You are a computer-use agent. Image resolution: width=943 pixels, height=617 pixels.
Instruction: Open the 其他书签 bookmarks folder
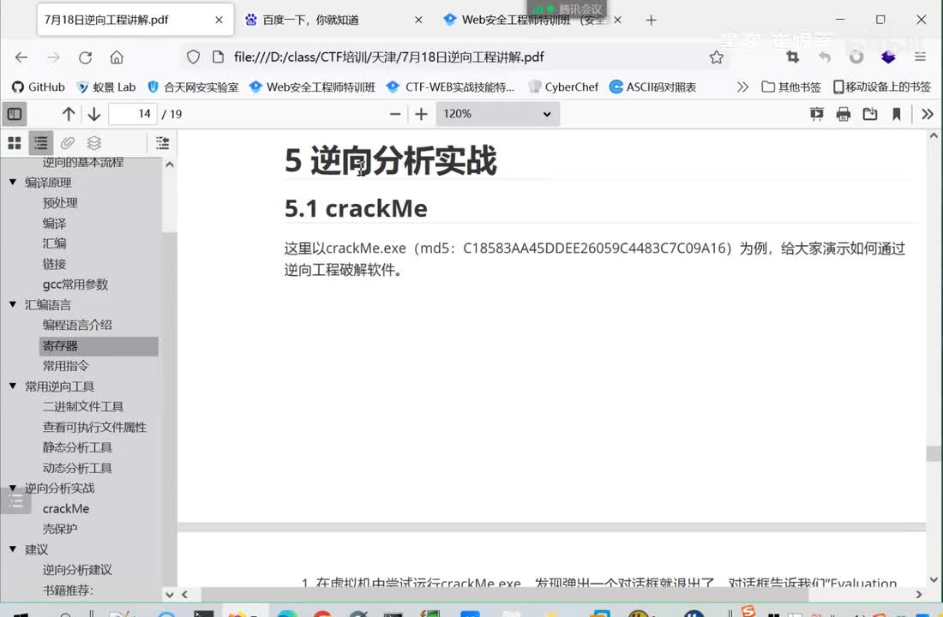point(791,87)
